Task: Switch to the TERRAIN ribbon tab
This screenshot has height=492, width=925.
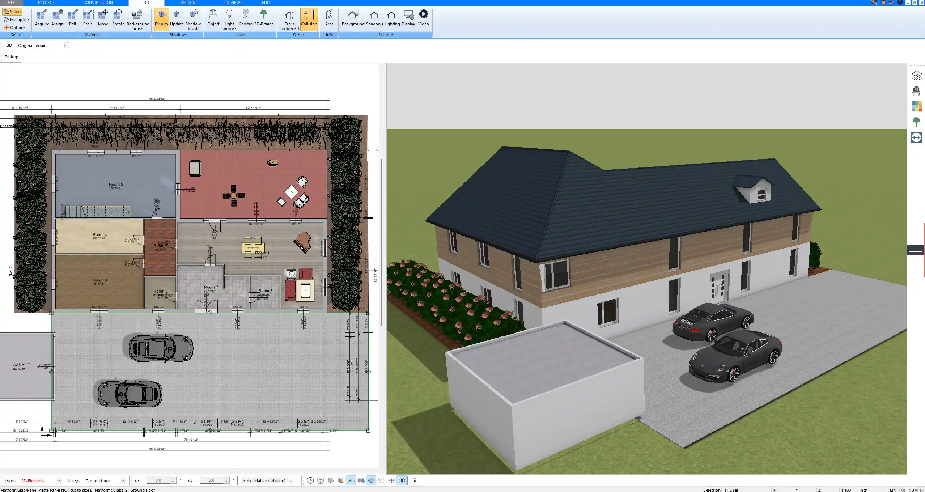Action: [x=187, y=3]
